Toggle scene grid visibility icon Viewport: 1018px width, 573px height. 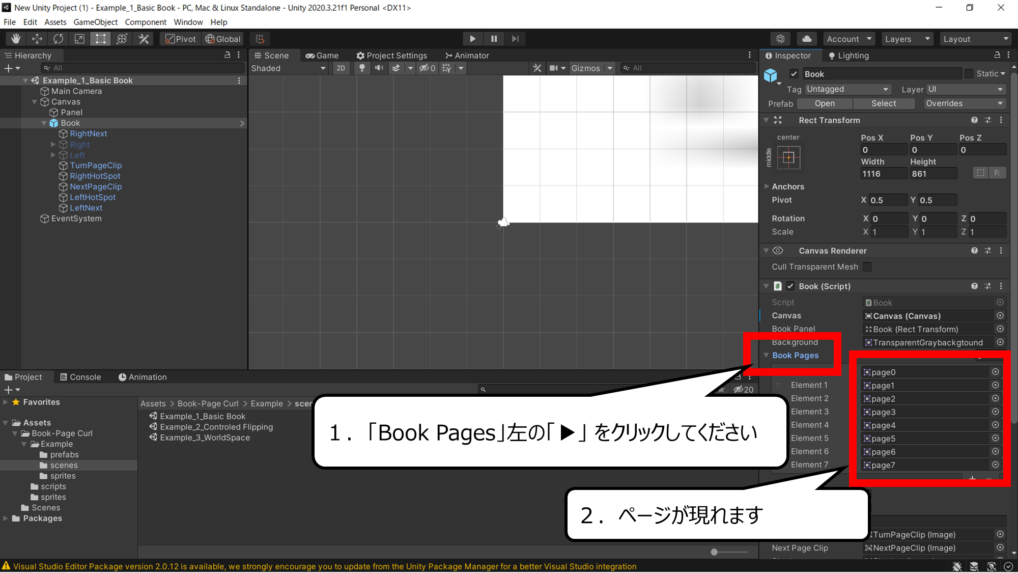[x=446, y=68]
